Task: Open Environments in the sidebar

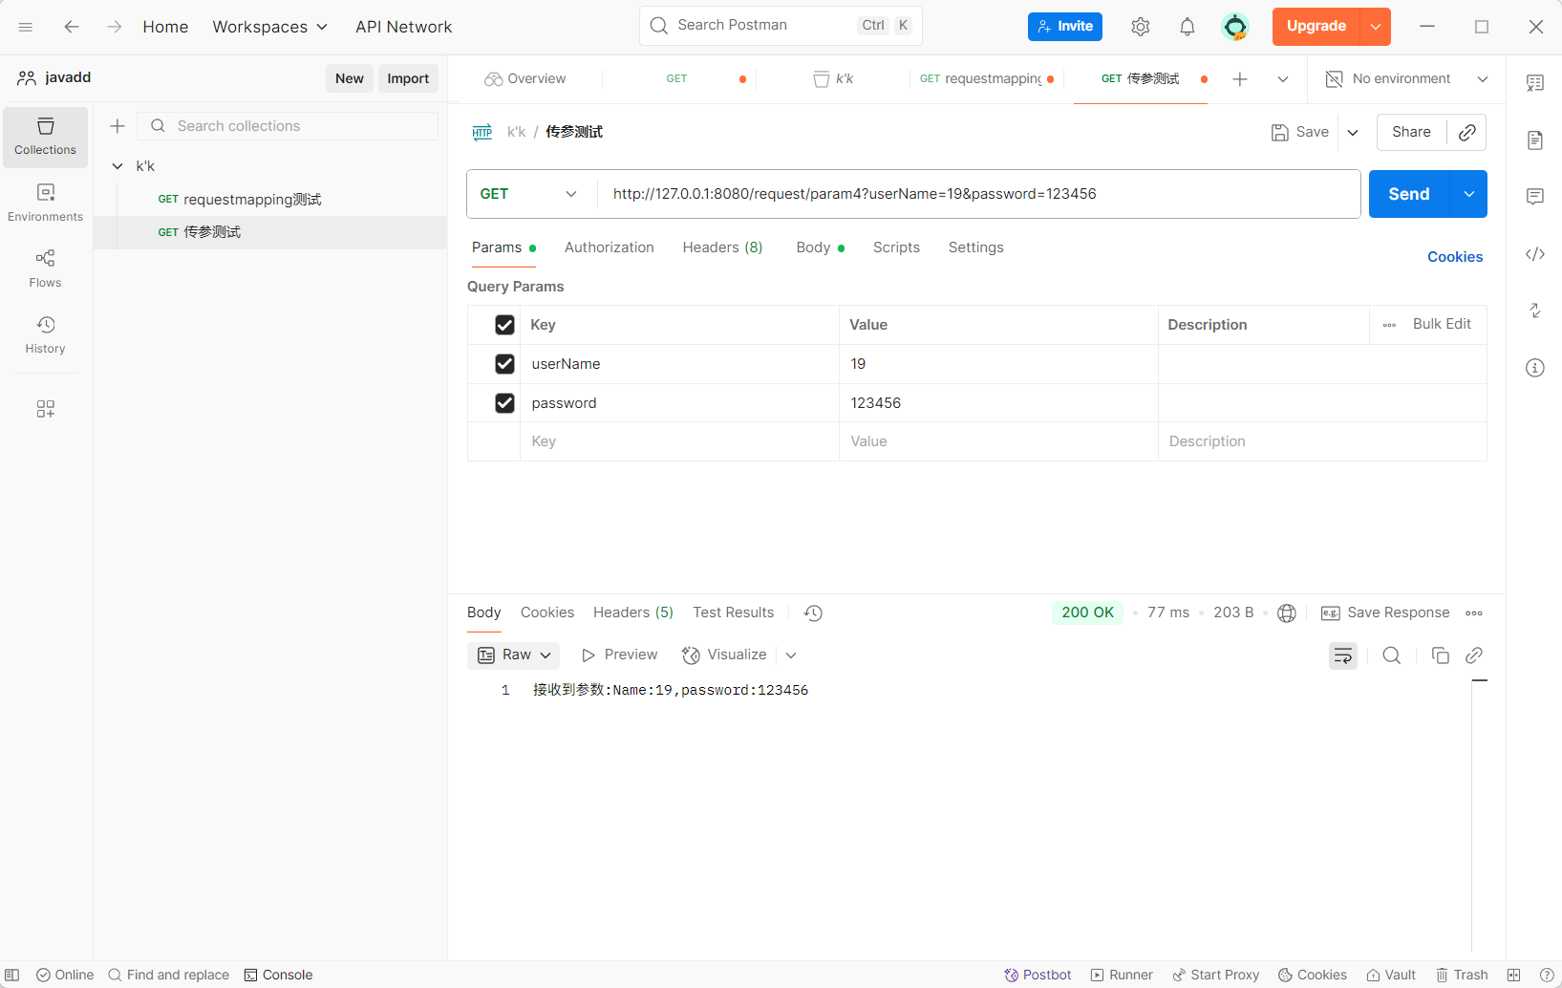Action: point(45,204)
